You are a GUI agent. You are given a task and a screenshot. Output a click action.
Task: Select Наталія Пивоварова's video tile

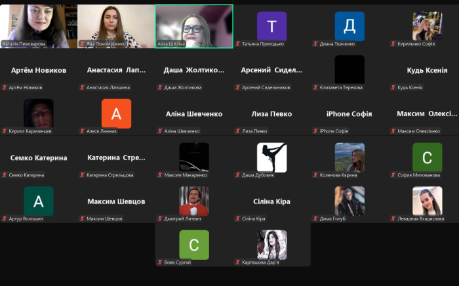(39, 25)
